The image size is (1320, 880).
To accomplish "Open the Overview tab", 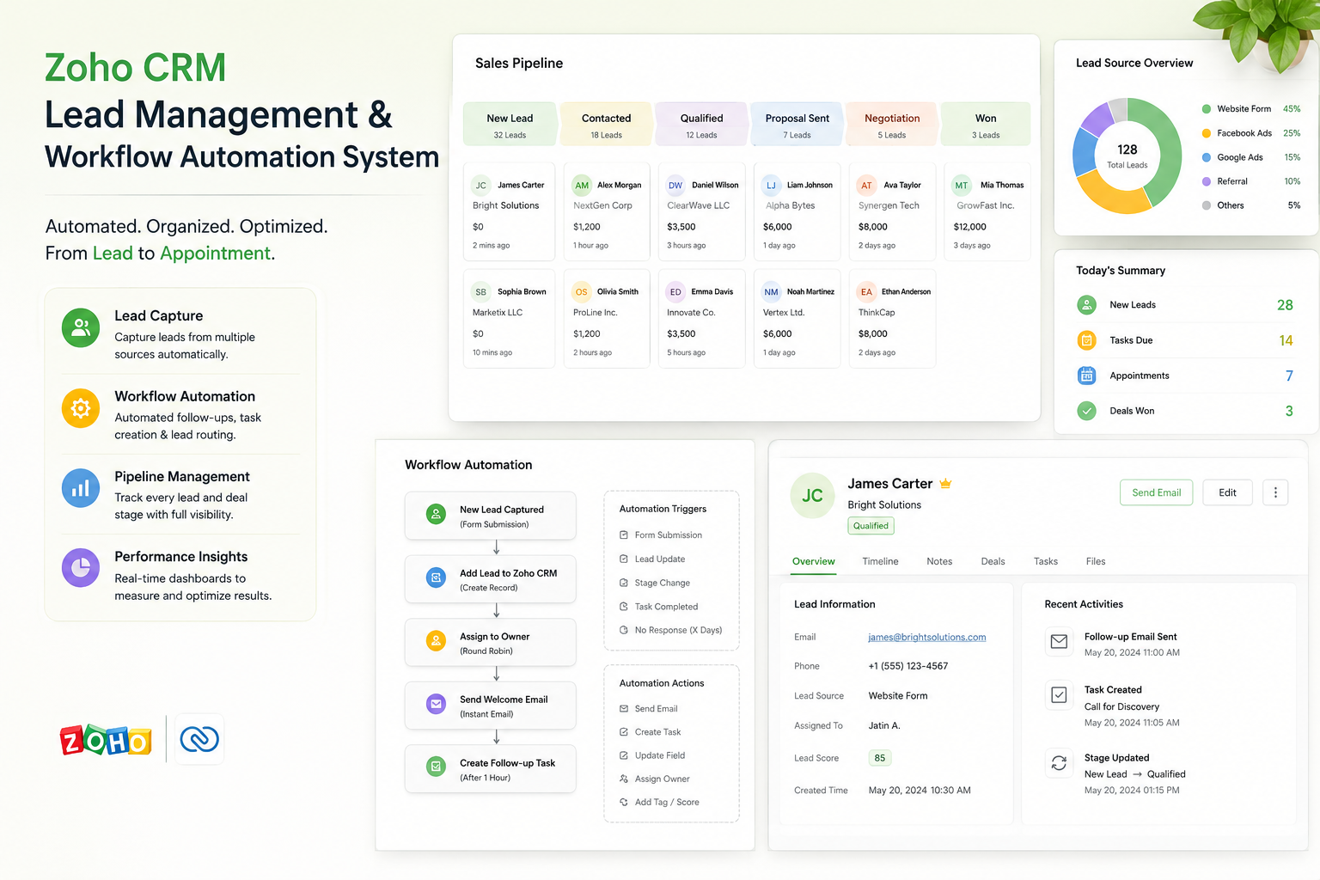I will [813, 561].
